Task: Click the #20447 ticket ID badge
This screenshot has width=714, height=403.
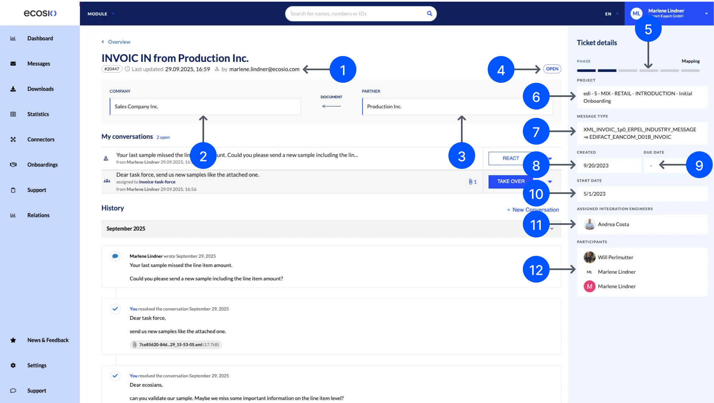Action: (x=112, y=69)
